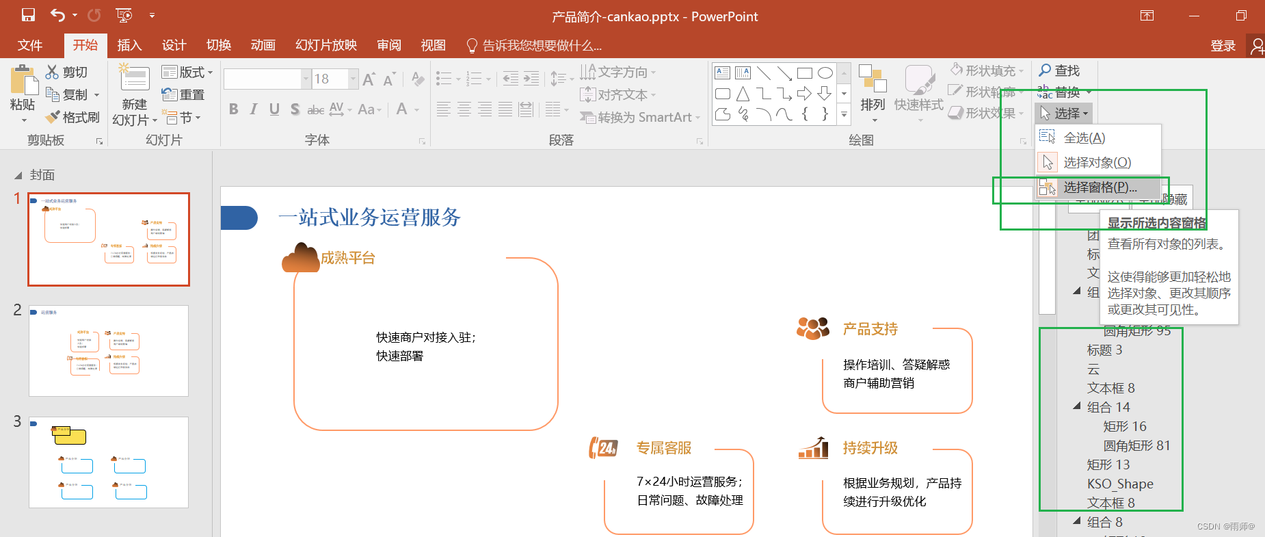Screen dimensions: 1265x537
Task: Expand the shapes gallery More arrow
Action: tap(844, 115)
